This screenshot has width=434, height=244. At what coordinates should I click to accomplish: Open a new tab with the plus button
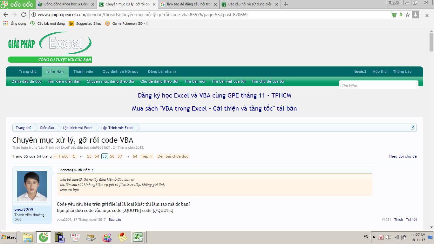pos(286,4)
